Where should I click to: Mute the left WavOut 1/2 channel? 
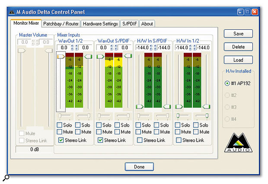(x=59, y=132)
